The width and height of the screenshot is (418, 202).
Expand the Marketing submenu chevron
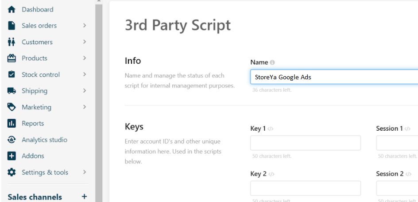(x=84, y=107)
